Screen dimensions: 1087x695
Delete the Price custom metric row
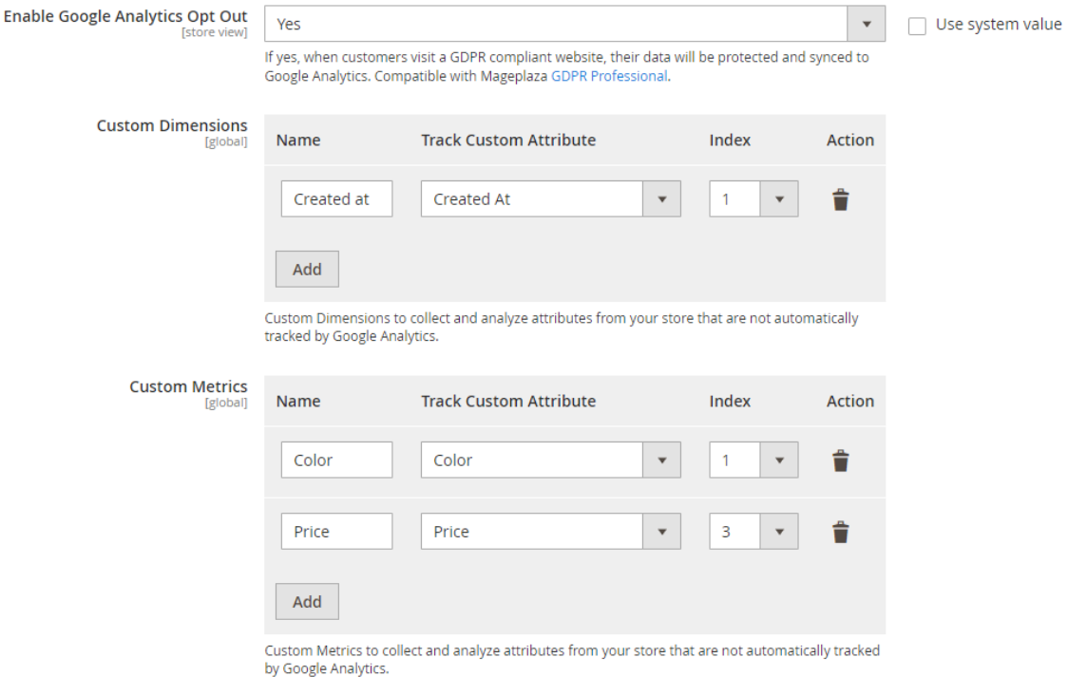pyautogui.click(x=840, y=533)
